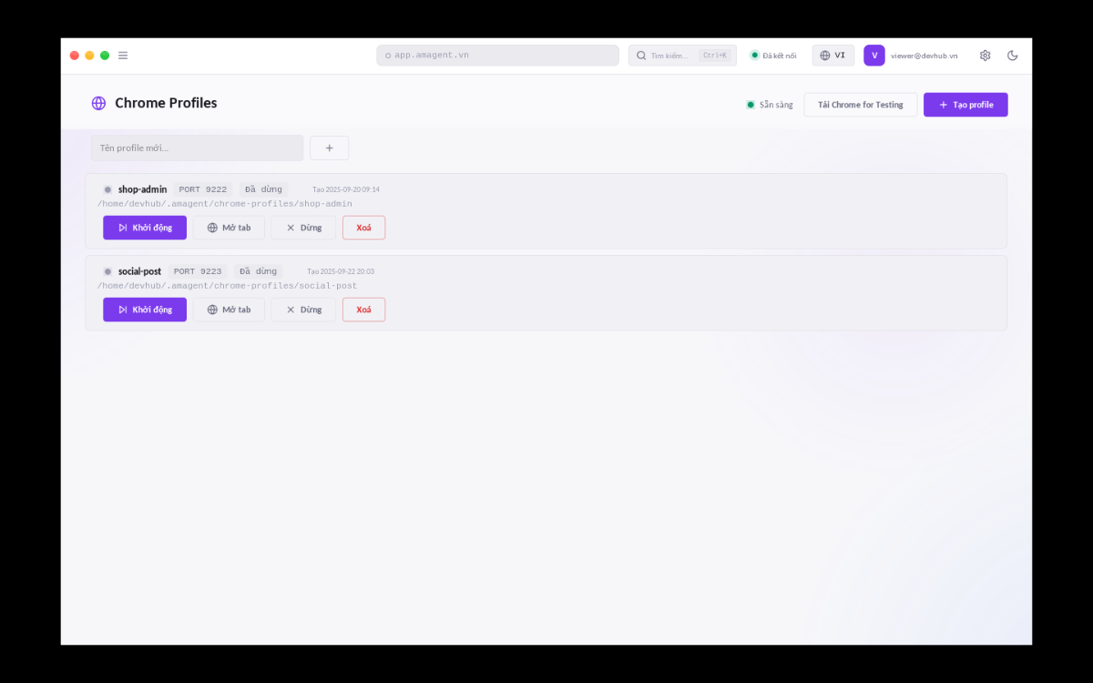1093x683 pixels.
Task: Click the shop-admin profile name
Action: (142, 189)
